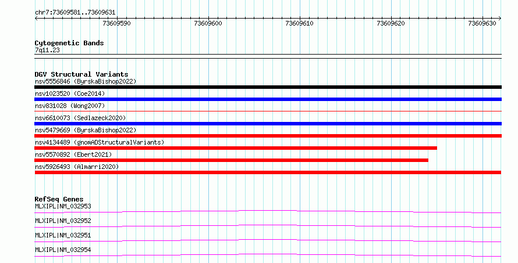Image resolution: width=518 pixels, height=263 pixels.
Task: Open variant nsv5556846 (ByrskaBishop2022) label
Action: (86, 81)
